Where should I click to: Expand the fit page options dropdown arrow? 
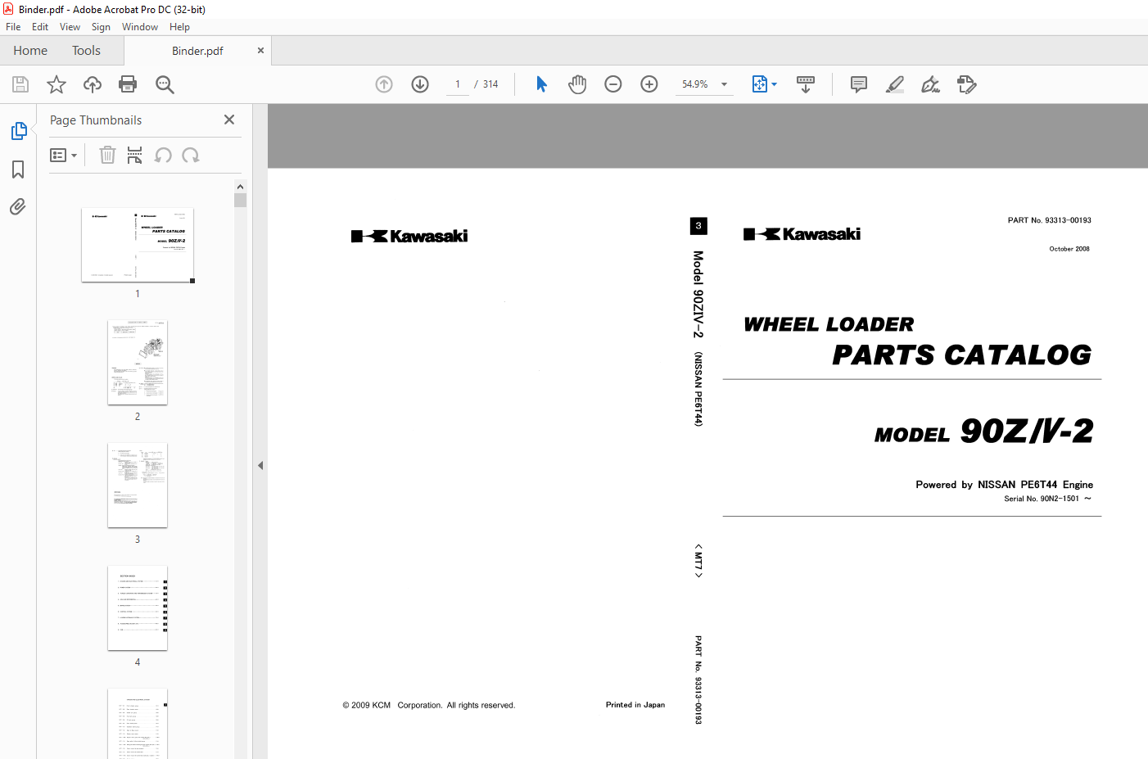click(775, 84)
